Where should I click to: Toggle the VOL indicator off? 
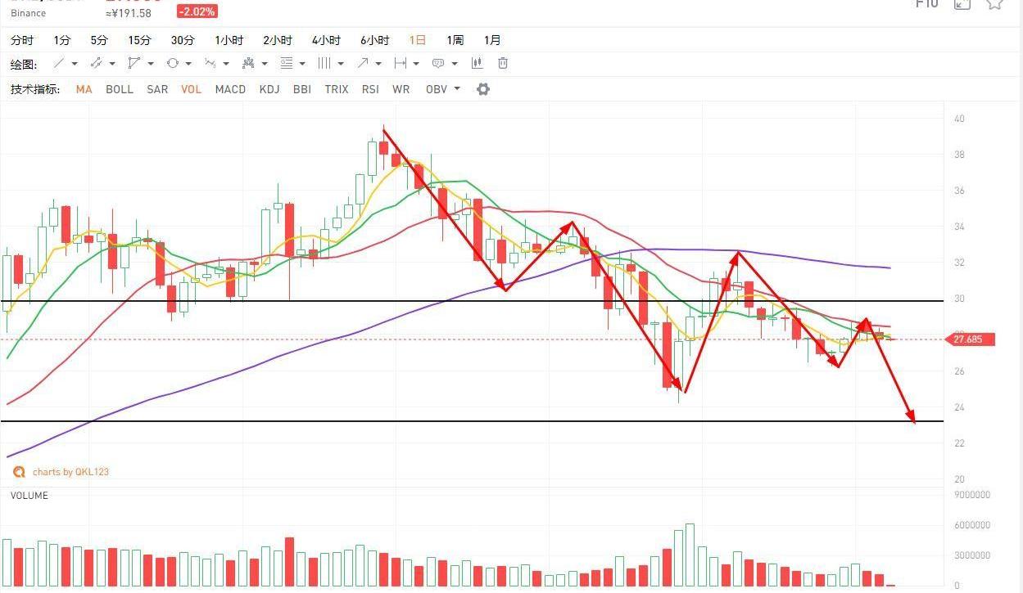point(191,89)
